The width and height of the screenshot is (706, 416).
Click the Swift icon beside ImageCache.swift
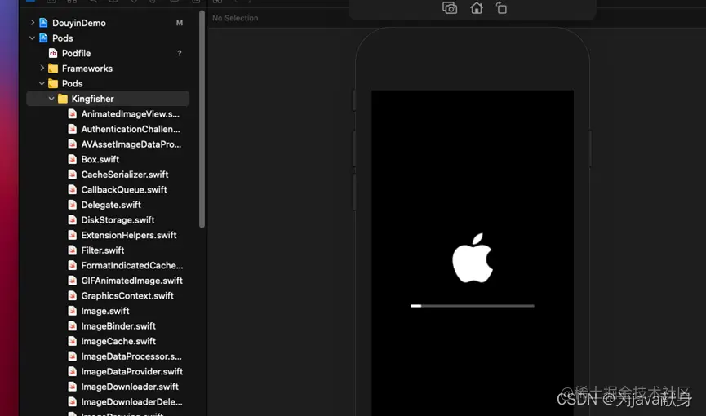pyautogui.click(x=72, y=341)
